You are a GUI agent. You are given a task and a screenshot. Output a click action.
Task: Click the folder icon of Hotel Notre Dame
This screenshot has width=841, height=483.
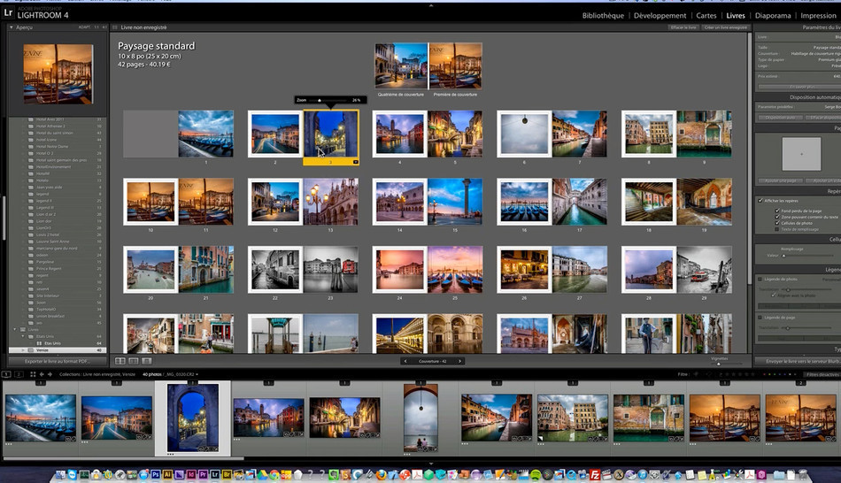31,146
